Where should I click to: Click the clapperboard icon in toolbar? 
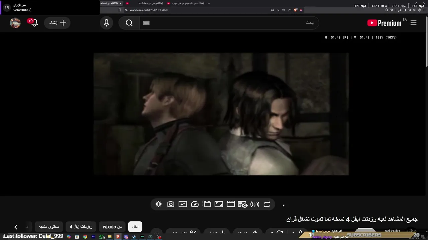(x=231, y=204)
